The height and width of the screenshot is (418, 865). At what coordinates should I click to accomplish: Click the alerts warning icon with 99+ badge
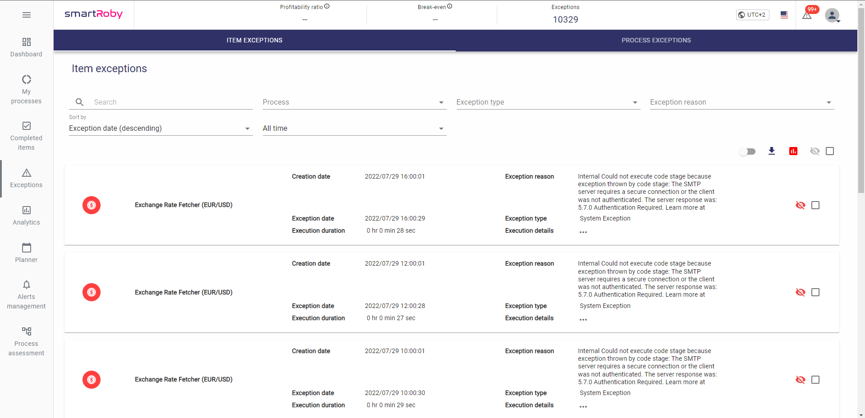tap(807, 15)
